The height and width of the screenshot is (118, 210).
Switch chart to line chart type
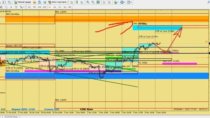click(82, 2)
